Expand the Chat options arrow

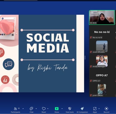pyautogui.click(x=36, y=109)
